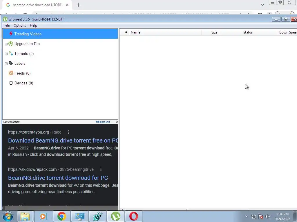Select Devices (0) in sidebar

point(24,83)
